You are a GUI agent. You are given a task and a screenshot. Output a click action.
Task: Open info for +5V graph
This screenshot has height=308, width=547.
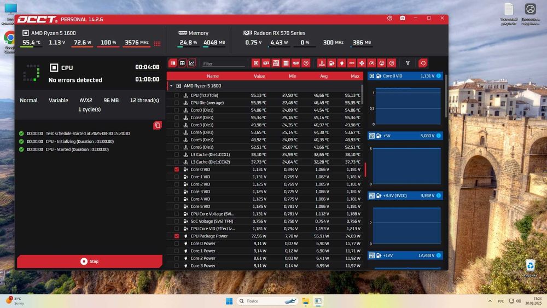439,136
